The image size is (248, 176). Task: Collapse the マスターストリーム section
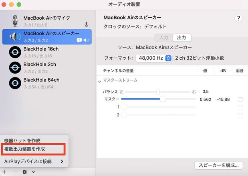click(x=100, y=82)
